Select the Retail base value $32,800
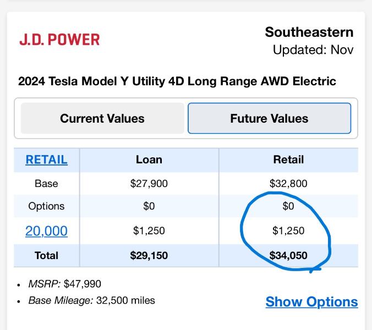This screenshot has height=330, width=372. 288,184
